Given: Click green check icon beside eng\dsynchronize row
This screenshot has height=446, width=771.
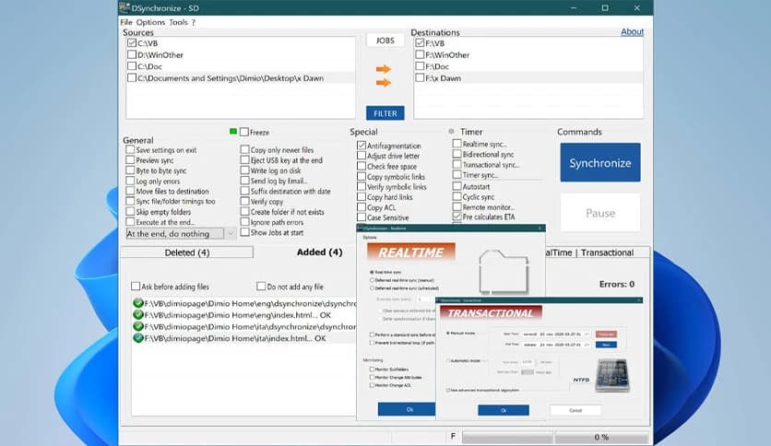Looking at the screenshot, I should pos(138,303).
